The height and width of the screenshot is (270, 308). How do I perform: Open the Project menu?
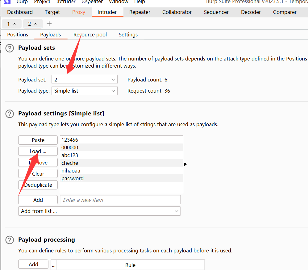point(42,2)
